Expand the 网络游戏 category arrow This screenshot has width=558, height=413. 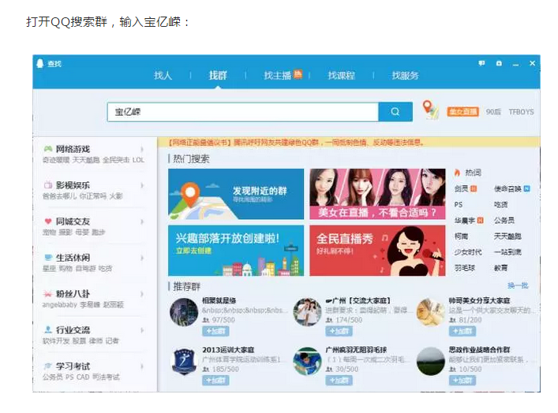click(x=142, y=149)
